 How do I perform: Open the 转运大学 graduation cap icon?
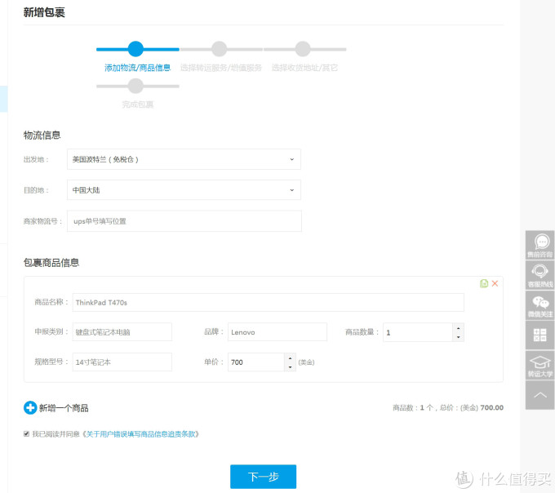point(539,365)
